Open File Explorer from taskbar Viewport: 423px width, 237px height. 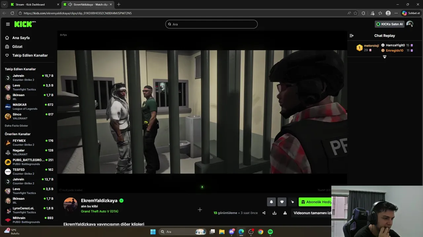[222, 232]
